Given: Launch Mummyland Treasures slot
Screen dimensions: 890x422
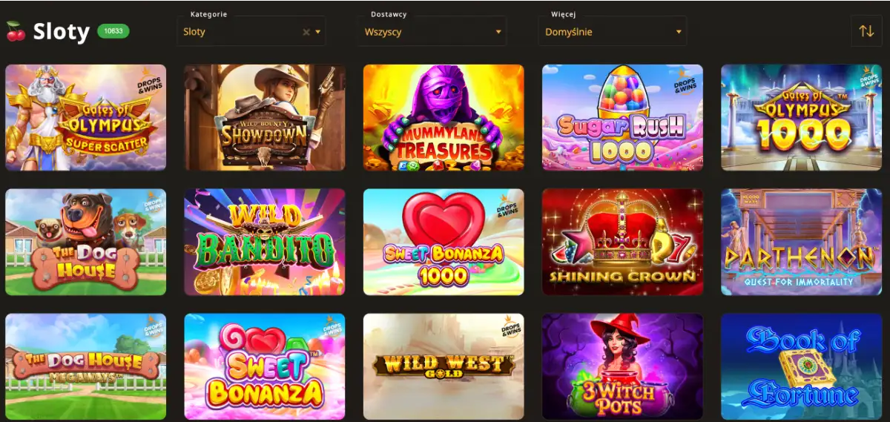Looking at the screenshot, I should pos(444,118).
